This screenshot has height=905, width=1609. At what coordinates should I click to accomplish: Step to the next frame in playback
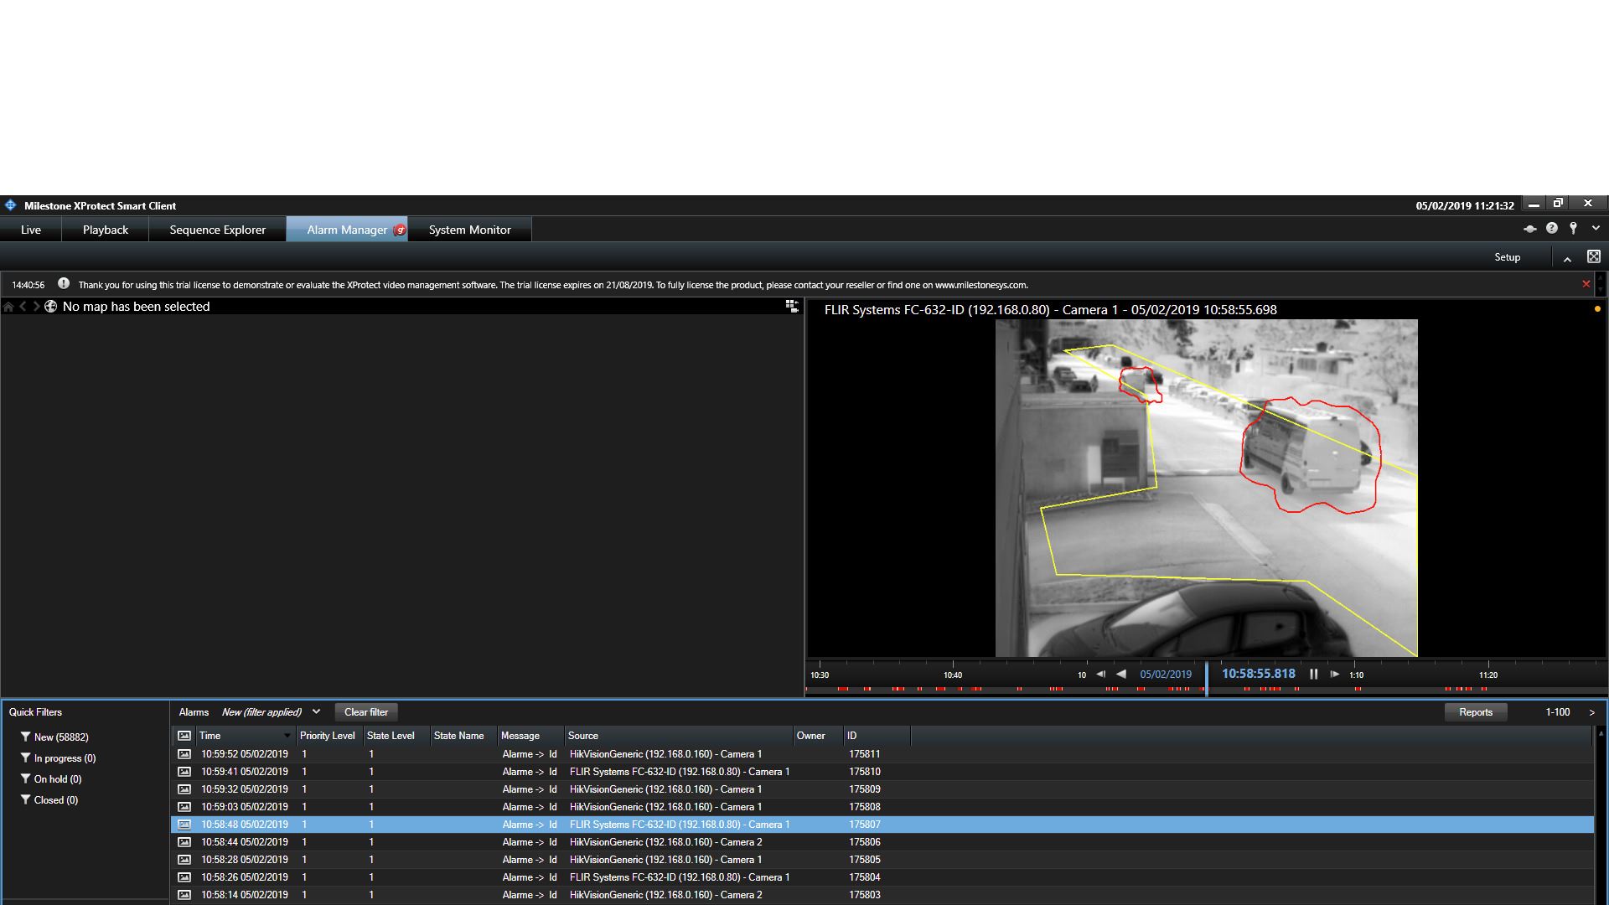pyautogui.click(x=1334, y=674)
